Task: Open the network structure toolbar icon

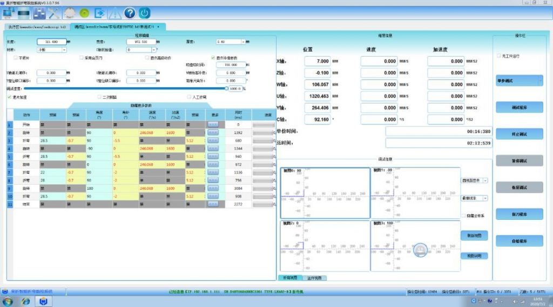Action: click(x=39, y=13)
